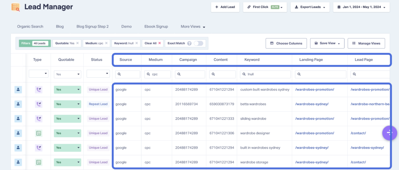Image resolution: width=399 pixels, height=170 pixels.
Task: Open /contact/ lead page link in wardrobe designer row
Action: point(358,133)
